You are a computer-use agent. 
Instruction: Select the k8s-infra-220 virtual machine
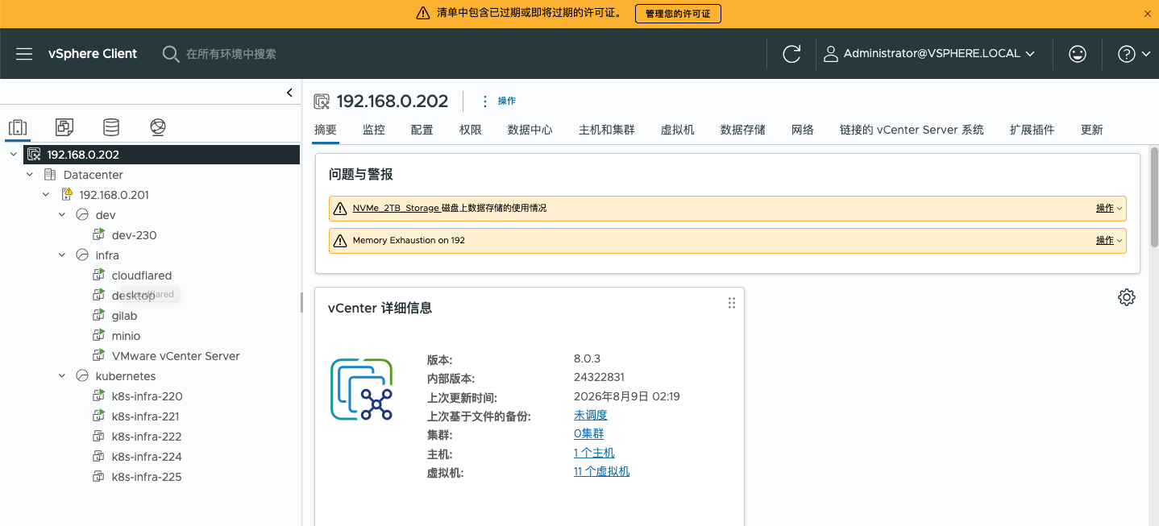(147, 396)
